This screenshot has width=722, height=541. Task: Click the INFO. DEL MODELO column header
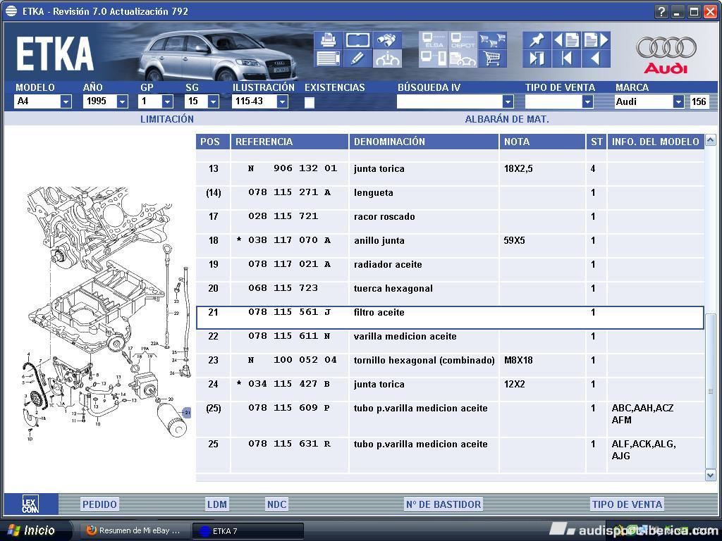[x=656, y=142]
